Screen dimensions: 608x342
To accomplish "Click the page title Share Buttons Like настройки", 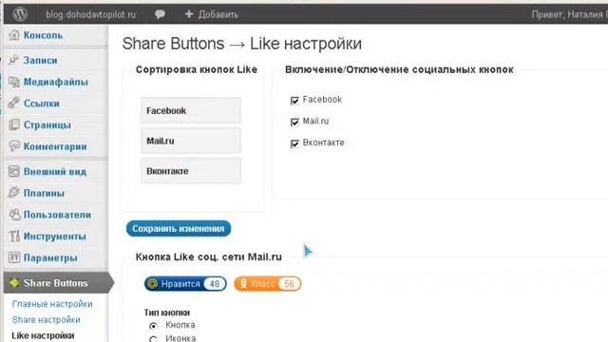I will point(242,44).
